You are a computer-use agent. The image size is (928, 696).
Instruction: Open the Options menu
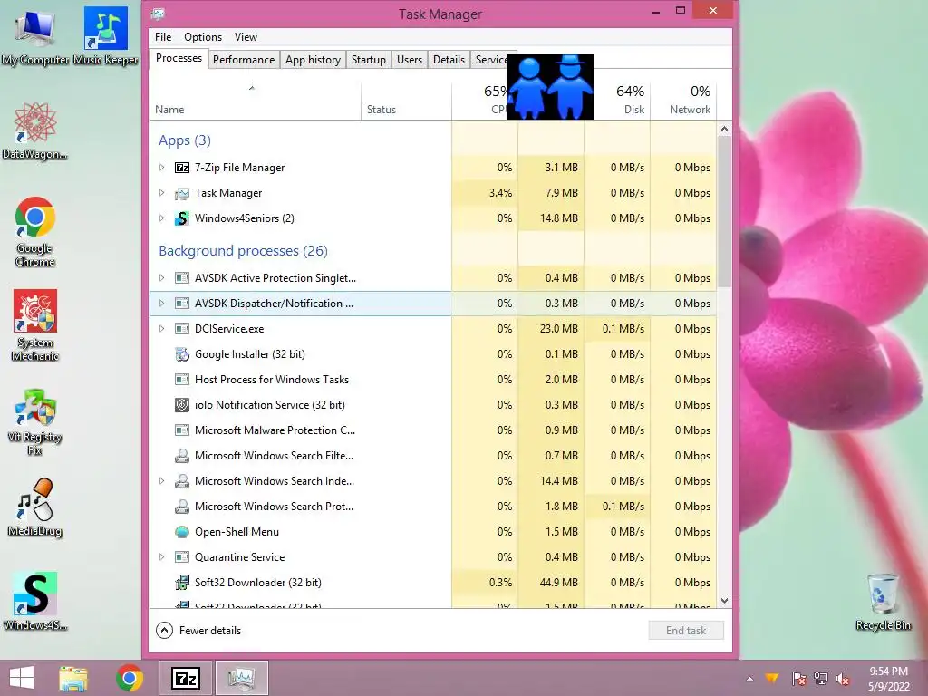(x=203, y=36)
